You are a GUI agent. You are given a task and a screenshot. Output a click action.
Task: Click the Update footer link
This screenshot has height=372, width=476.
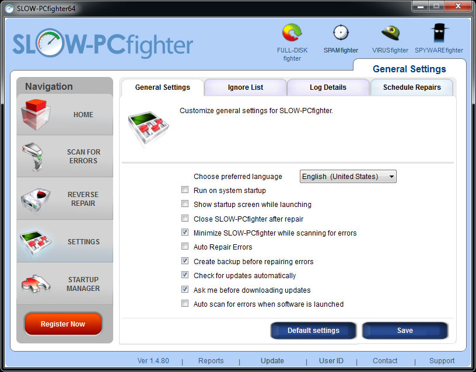point(272,361)
